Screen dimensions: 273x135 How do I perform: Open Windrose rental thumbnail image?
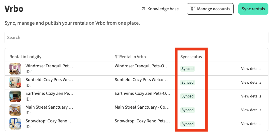click(15, 69)
